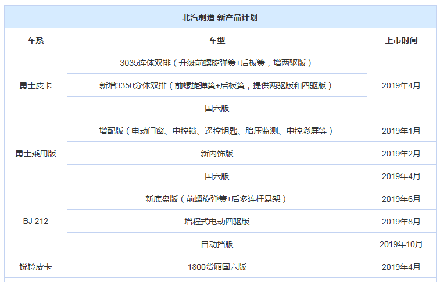Select the 新内饰版 model cell

[217, 153]
